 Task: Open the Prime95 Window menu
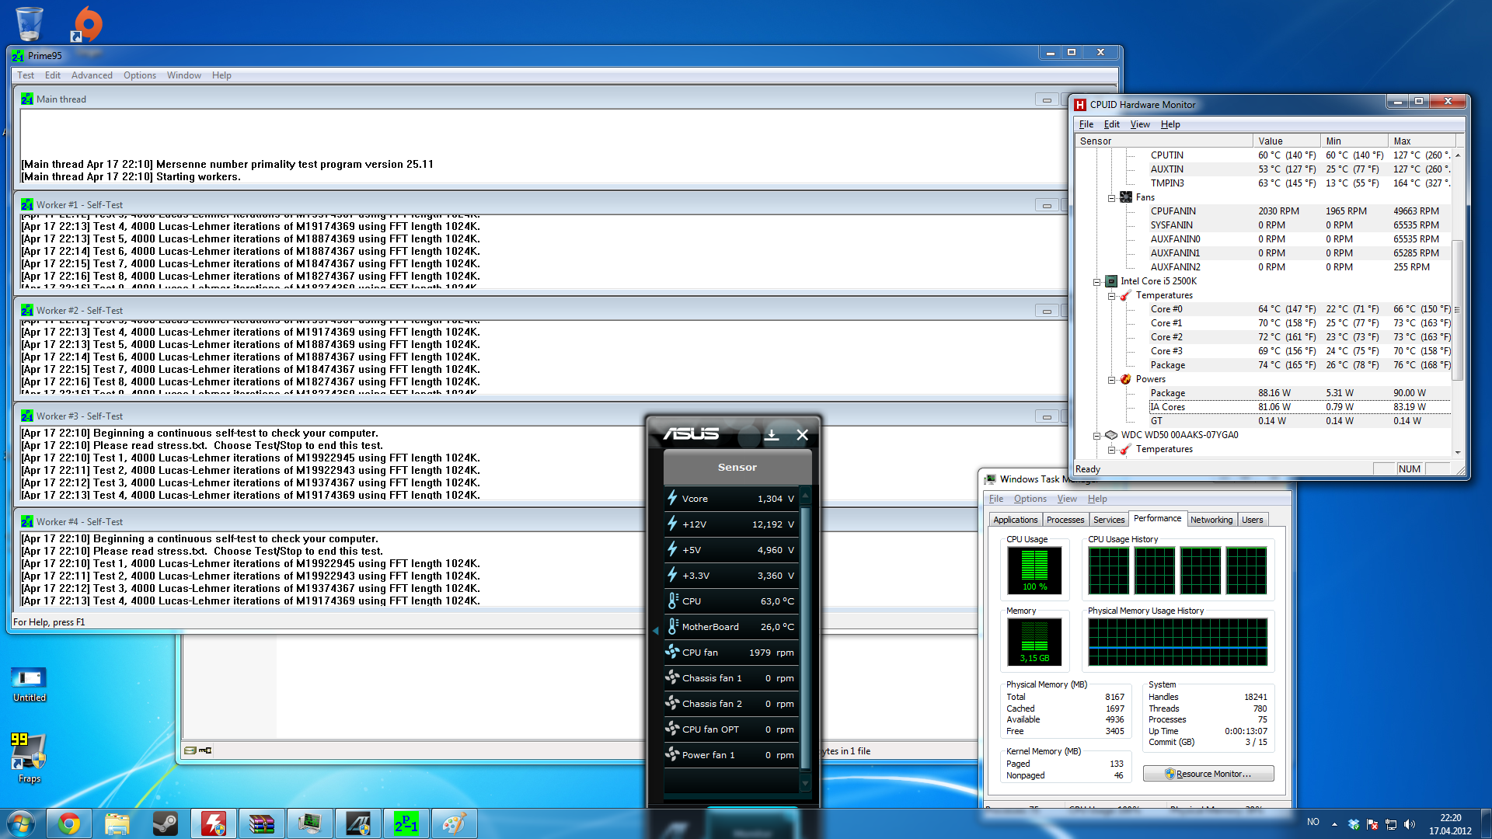184,75
